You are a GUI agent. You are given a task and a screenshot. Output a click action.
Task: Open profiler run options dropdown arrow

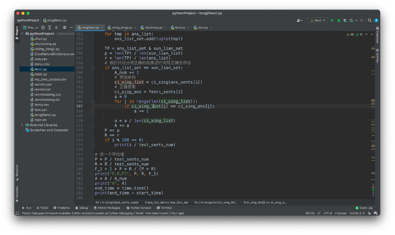click(x=356, y=20)
